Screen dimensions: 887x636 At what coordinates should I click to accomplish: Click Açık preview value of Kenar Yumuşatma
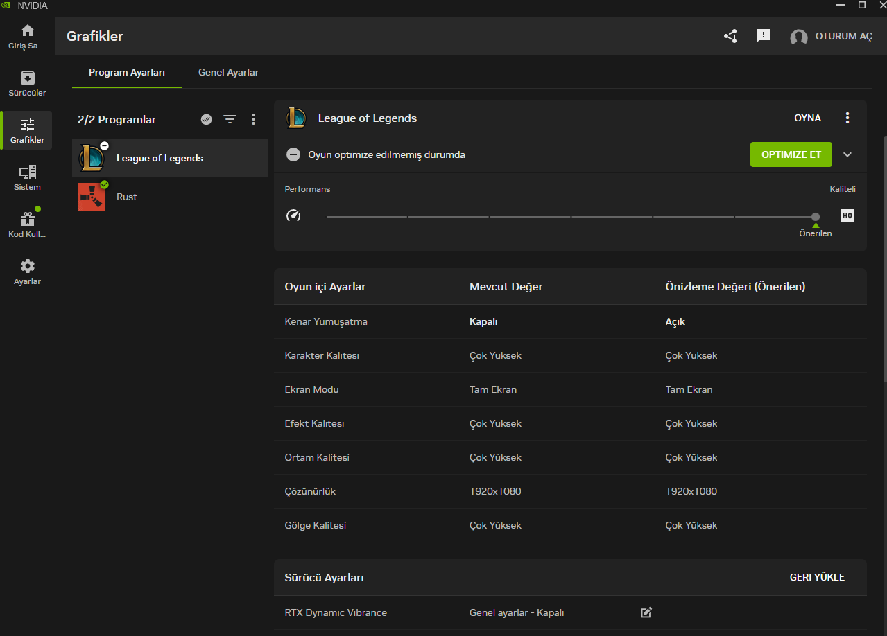click(x=675, y=321)
